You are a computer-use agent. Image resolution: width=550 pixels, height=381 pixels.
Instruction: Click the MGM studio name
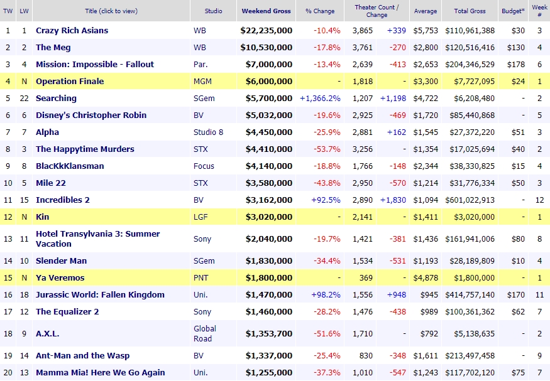coord(203,81)
